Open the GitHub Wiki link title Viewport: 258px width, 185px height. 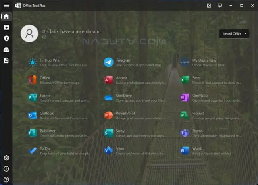[x=50, y=60]
